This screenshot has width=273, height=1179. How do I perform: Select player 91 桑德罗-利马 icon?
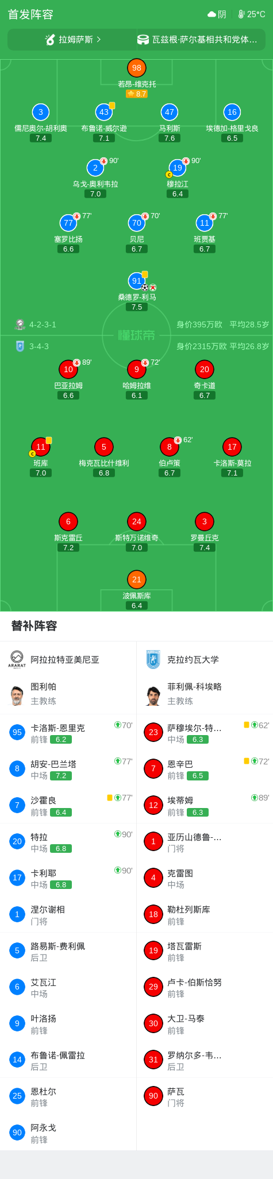(137, 281)
